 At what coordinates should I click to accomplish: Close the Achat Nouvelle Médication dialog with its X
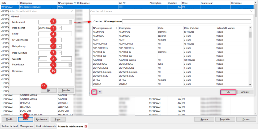click(x=72, y=11)
